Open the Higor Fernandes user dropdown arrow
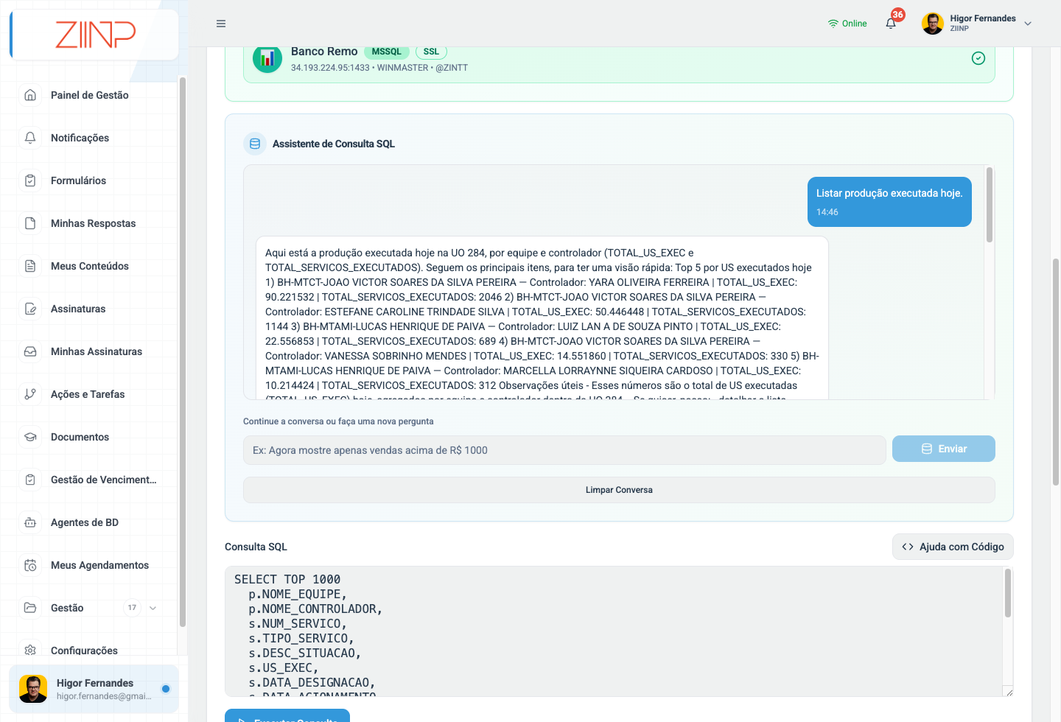This screenshot has height=722, width=1061. pos(1028,24)
